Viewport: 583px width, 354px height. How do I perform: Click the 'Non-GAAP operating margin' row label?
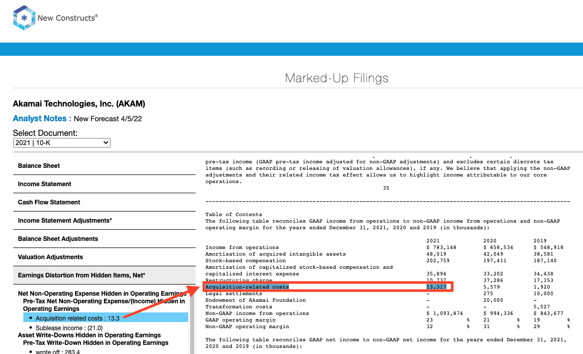(247, 327)
